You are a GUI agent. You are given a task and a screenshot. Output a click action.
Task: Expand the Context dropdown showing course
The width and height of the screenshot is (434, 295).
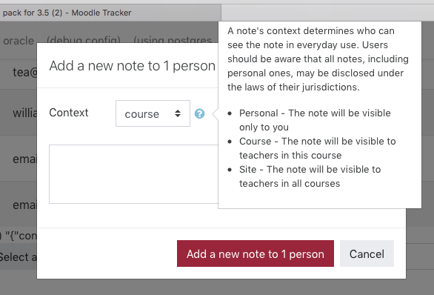pos(153,113)
